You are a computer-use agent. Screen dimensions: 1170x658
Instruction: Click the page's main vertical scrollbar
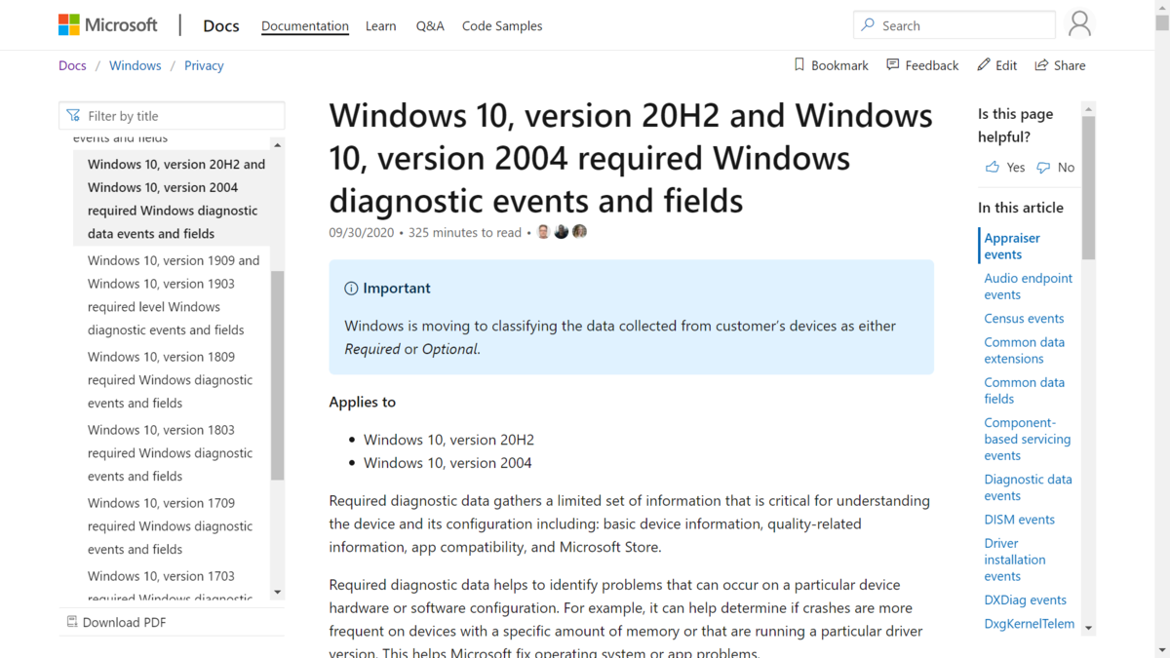pos(1162,329)
